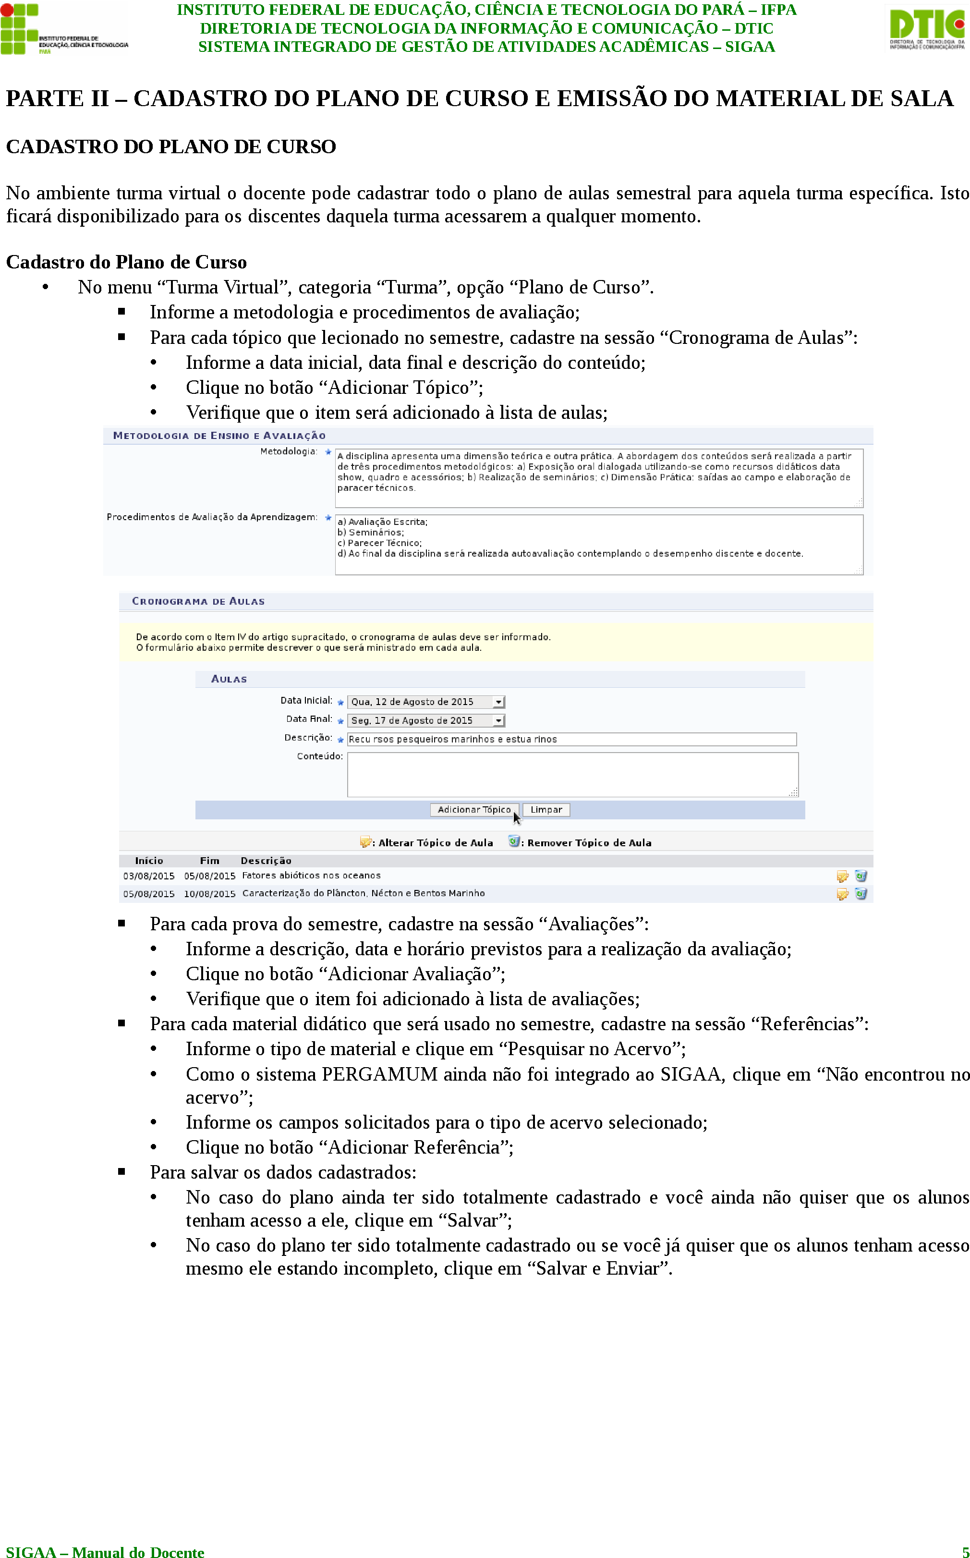This screenshot has height=1558, width=970.
Task: Open the Data Final dropdown
Action: (426, 720)
